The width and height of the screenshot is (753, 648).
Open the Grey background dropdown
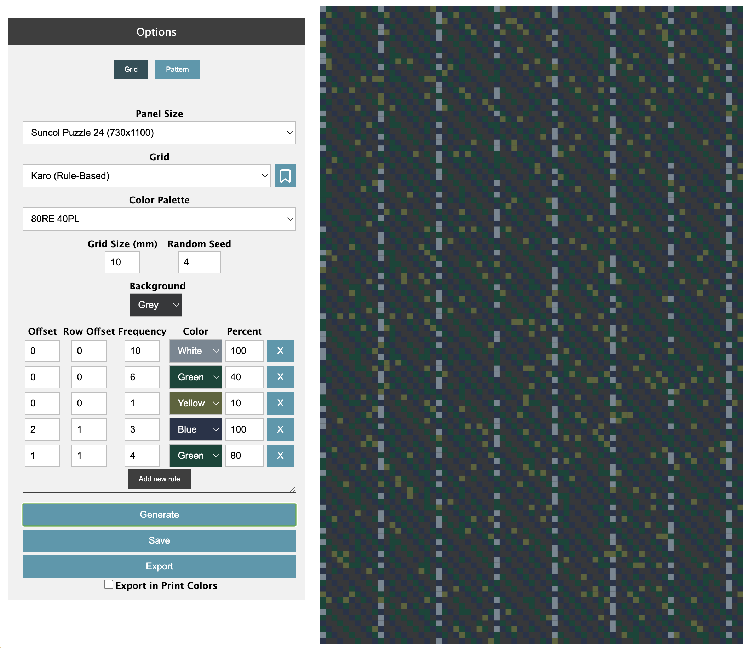pyautogui.click(x=156, y=305)
